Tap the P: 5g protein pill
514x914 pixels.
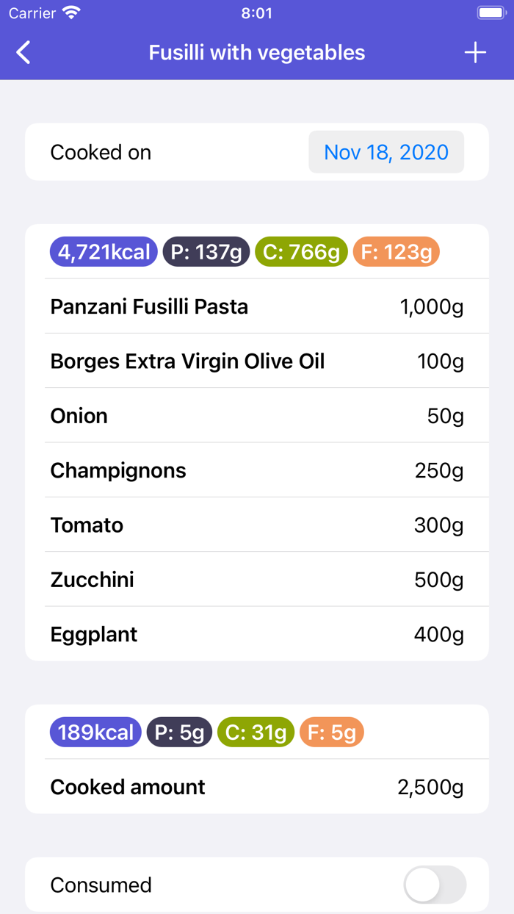click(179, 732)
